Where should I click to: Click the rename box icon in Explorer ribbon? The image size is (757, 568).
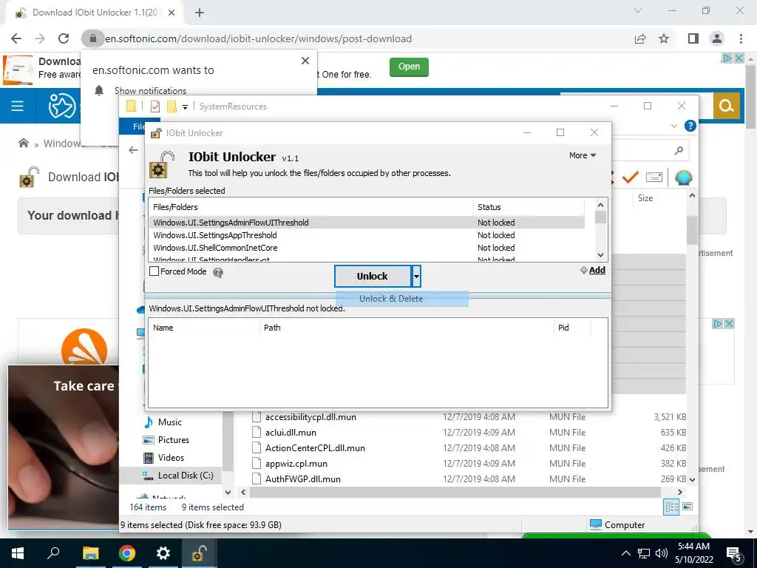(x=654, y=177)
